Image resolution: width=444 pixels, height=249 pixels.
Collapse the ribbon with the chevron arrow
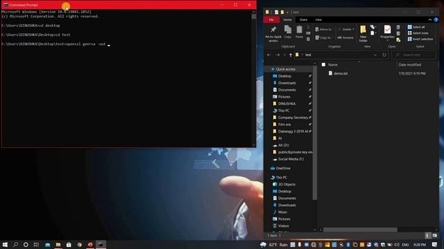[x=430, y=20]
